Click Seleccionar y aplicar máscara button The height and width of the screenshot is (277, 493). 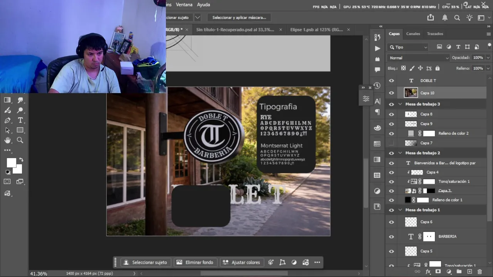pos(239,17)
